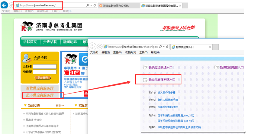Open the 新证照管理系统入口 link
261x138 pixels.
[162, 80]
